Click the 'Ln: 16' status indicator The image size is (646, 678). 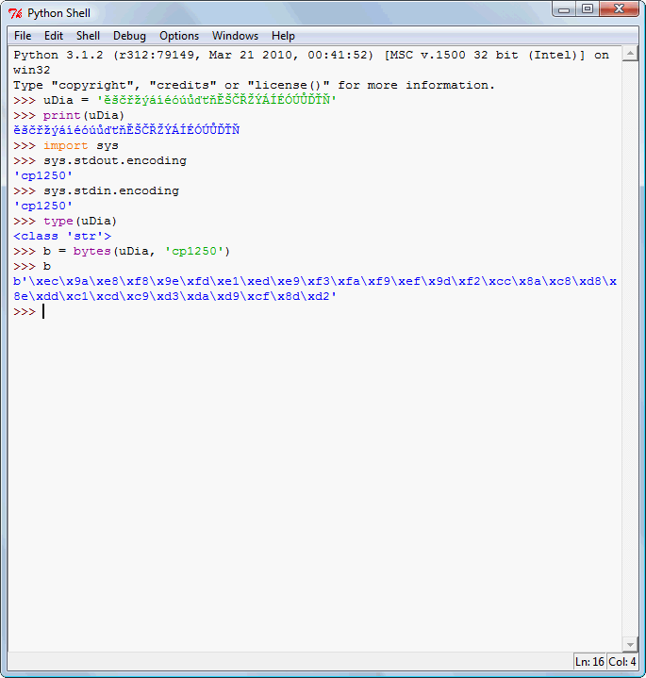[589, 662]
